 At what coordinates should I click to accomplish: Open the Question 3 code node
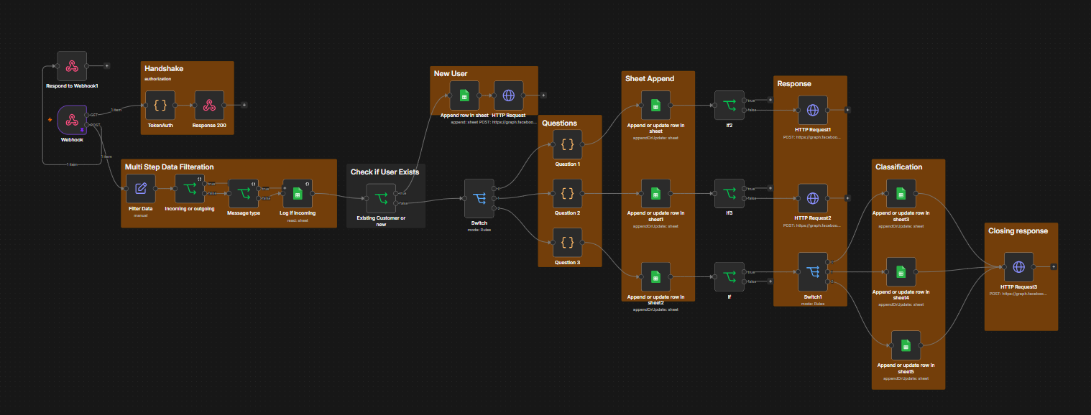click(x=567, y=243)
